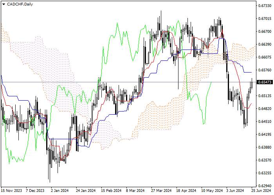Click the 0.66075 price scale label

pyautogui.click(x=265, y=57)
